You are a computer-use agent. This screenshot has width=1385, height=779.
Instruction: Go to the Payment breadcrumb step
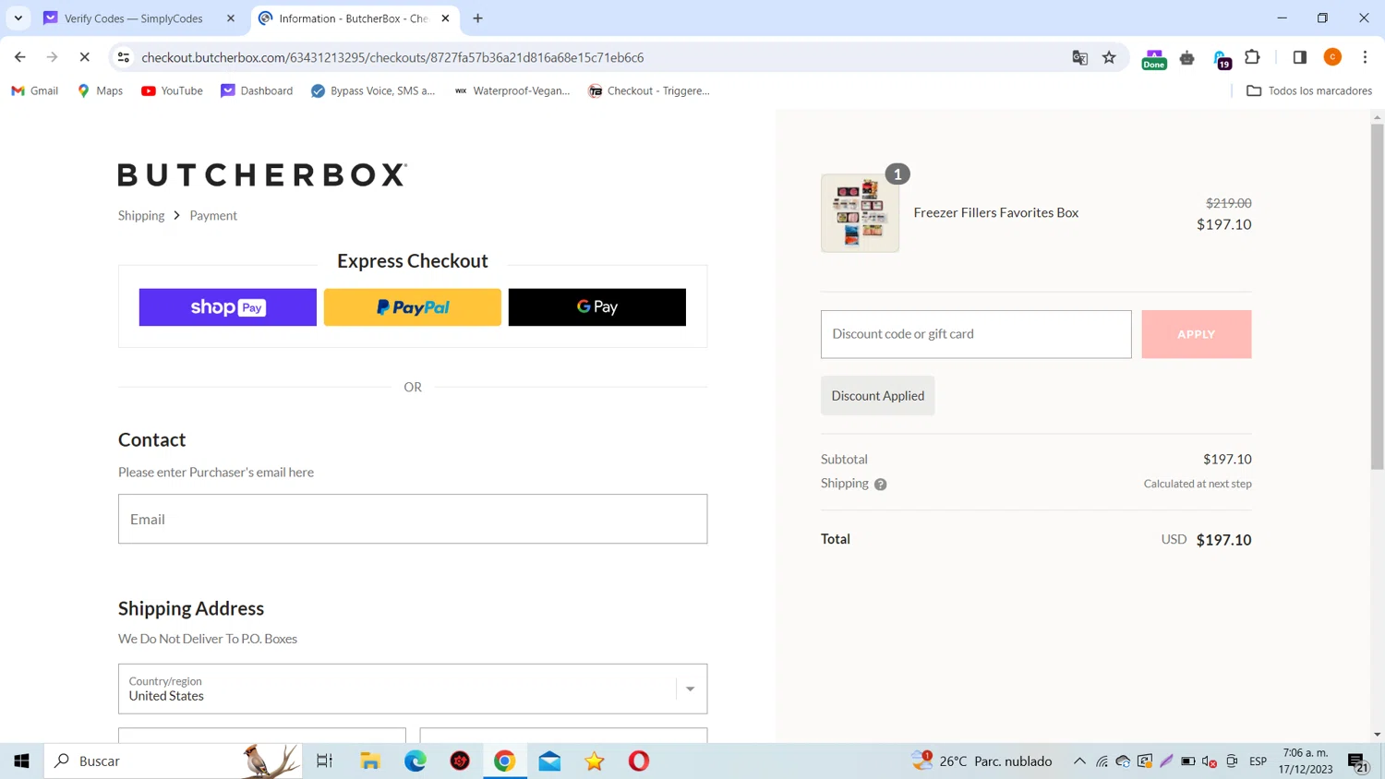click(x=213, y=215)
